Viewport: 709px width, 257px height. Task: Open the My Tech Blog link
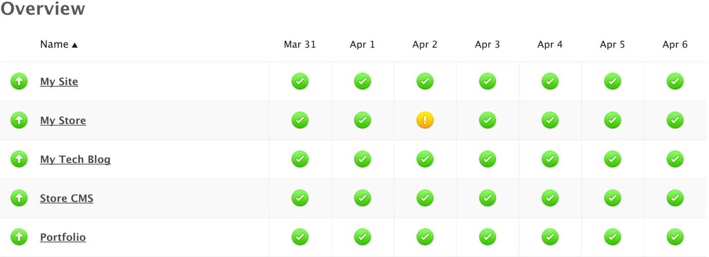click(x=75, y=159)
